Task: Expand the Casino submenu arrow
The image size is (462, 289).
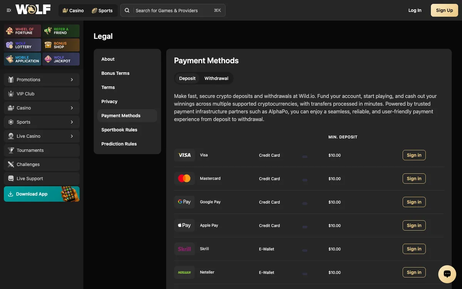Action: 72,108
